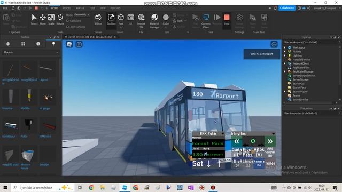
Task: Open the chat icon in viewport
Action: (79, 44)
